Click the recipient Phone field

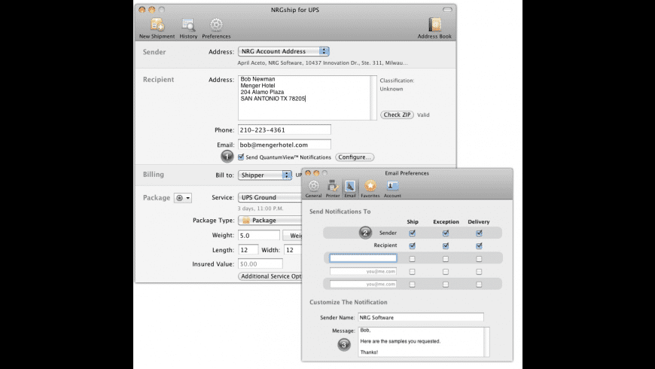click(285, 130)
